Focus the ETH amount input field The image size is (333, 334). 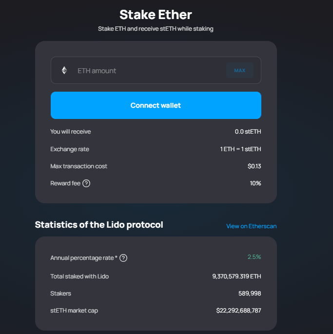click(146, 71)
